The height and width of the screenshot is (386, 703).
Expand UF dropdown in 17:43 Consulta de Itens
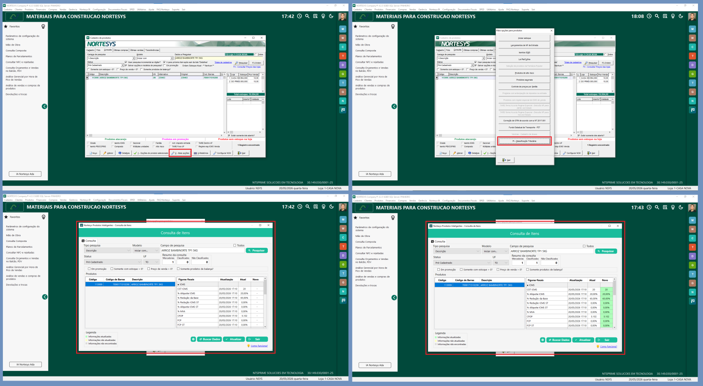[x=500, y=263]
